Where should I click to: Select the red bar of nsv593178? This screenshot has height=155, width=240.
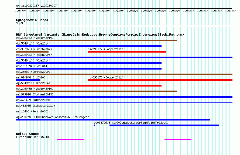point(160,80)
